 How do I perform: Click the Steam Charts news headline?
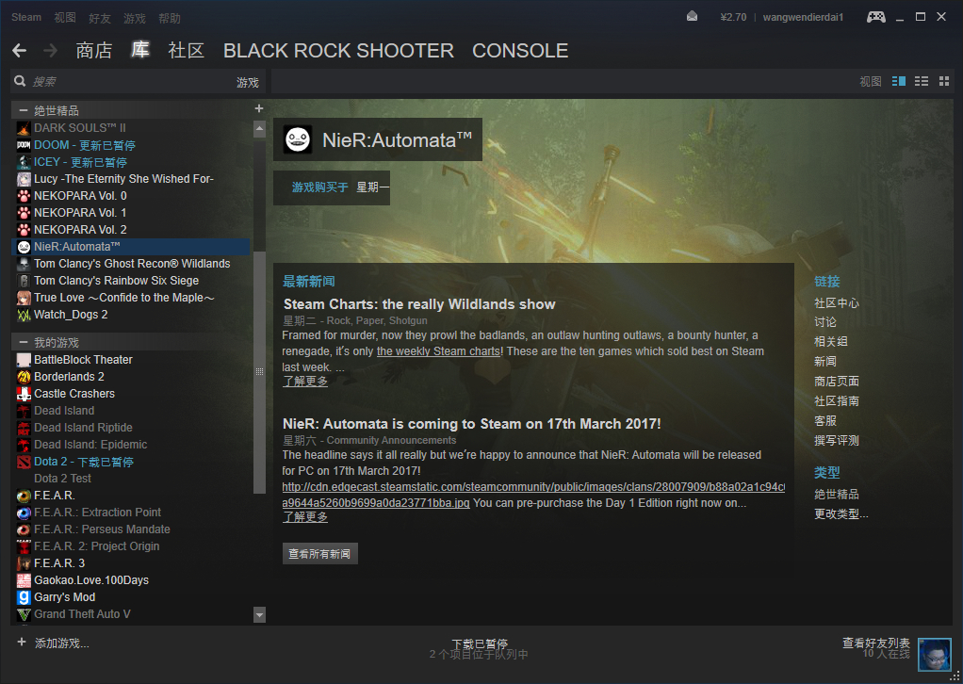pos(419,304)
